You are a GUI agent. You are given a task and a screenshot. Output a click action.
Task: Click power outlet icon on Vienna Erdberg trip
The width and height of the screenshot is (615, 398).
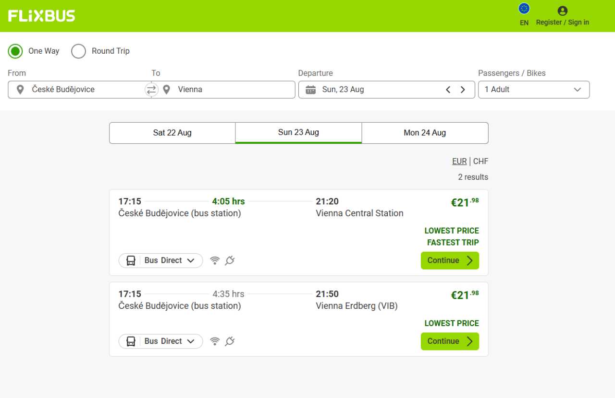pos(230,341)
